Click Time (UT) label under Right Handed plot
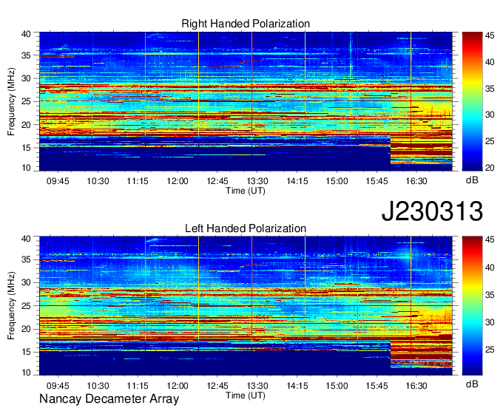503x408 pixels. click(246, 191)
